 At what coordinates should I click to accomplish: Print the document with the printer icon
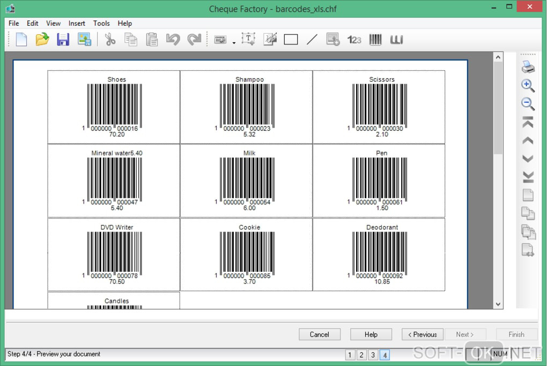tap(528, 66)
